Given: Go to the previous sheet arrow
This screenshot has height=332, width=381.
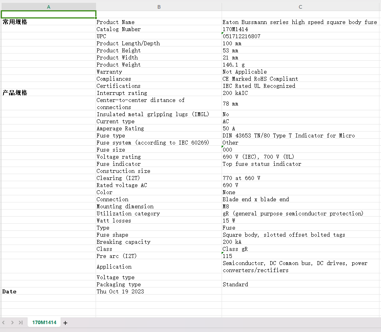Looking at the screenshot, I should pos(4,323).
